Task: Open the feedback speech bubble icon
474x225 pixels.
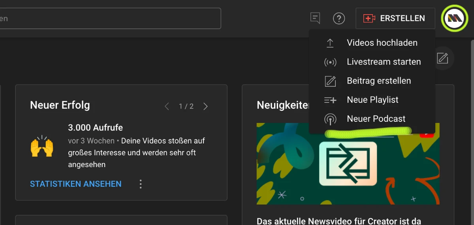Action: 315,18
